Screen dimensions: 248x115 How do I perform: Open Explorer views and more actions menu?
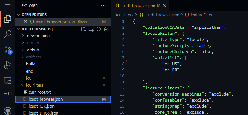click(x=103, y=6)
